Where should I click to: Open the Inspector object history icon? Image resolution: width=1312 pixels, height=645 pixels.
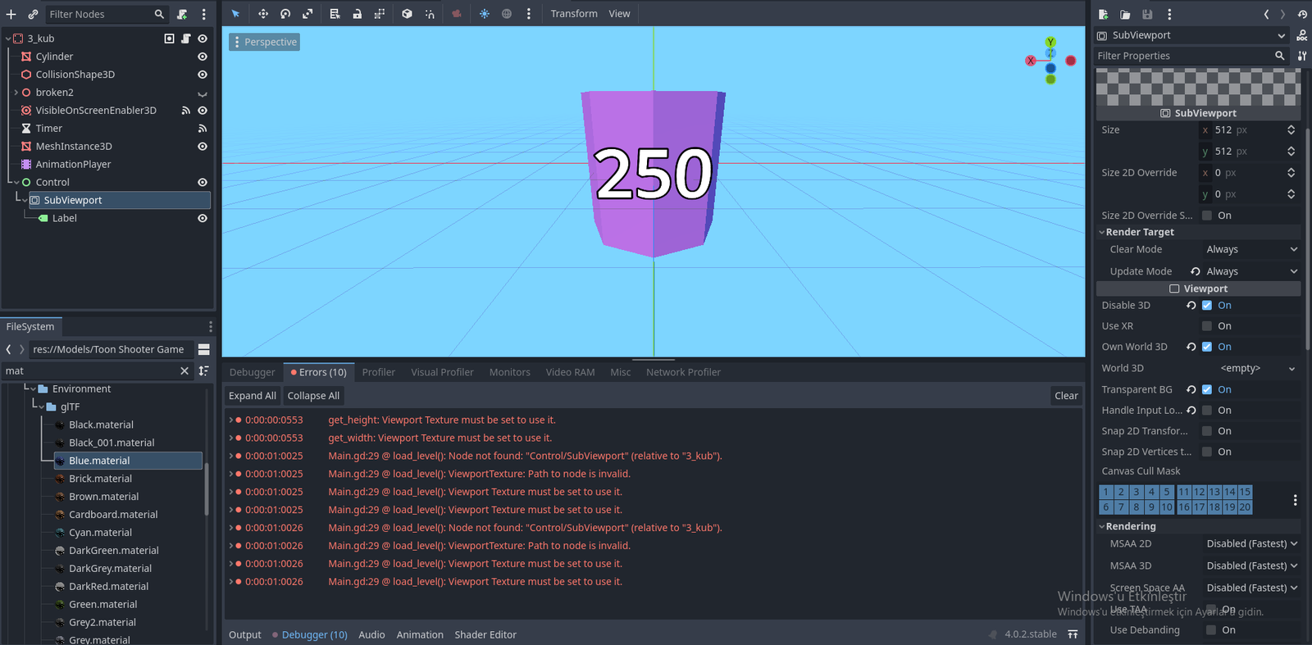[x=1302, y=14]
